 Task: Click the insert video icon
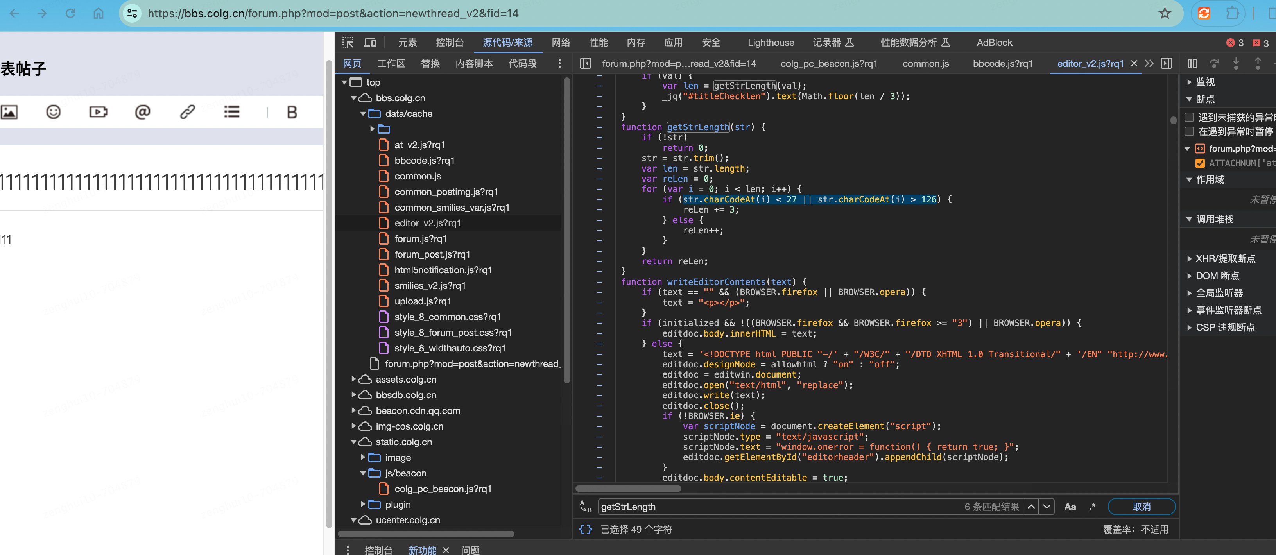[x=98, y=112]
